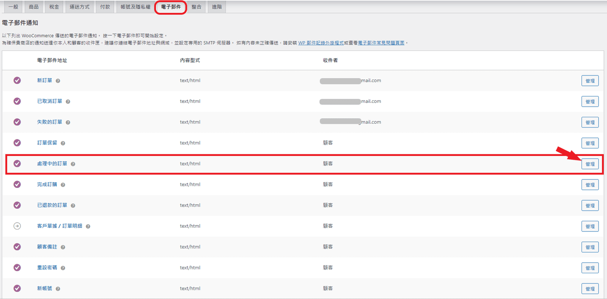Screen dimensions: 607x299
Task: Open the WP 郵件記錄外掛程式 link
Action: [321, 43]
